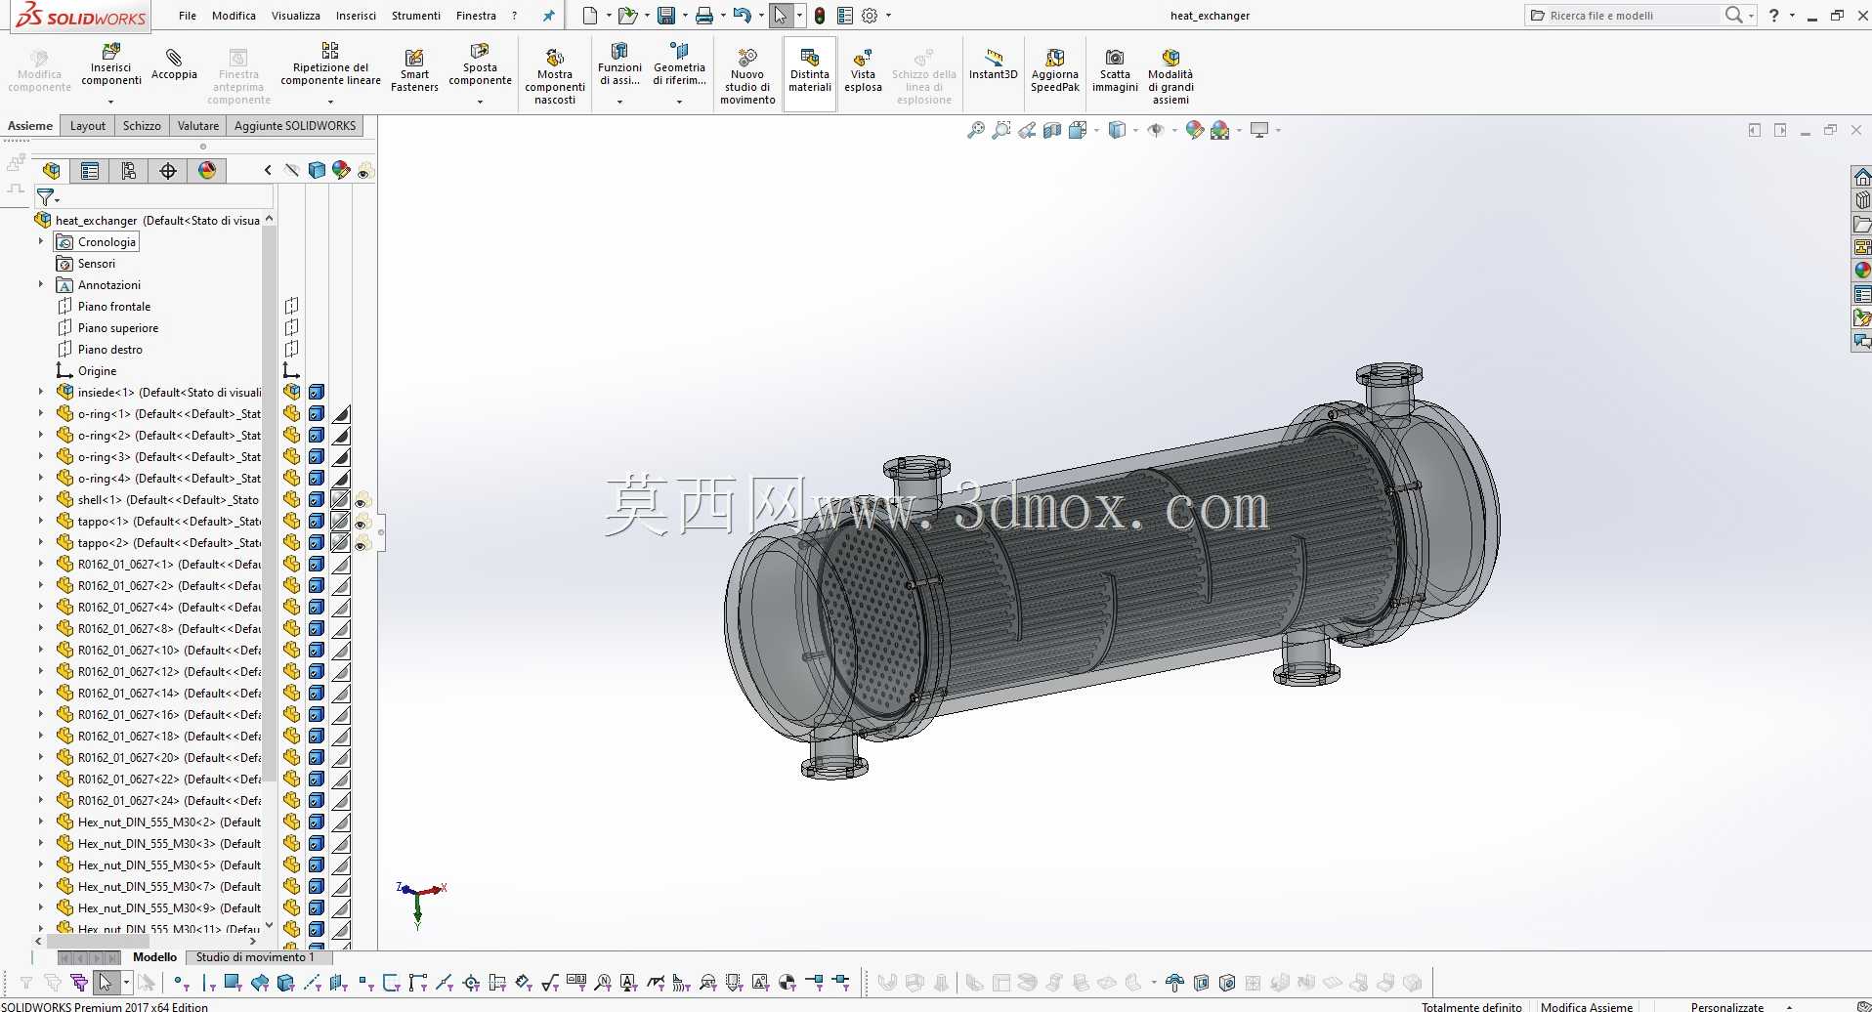Toggle visibility eye for shell<1>
Image resolution: width=1872 pixels, height=1012 pixels.
[x=362, y=501]
